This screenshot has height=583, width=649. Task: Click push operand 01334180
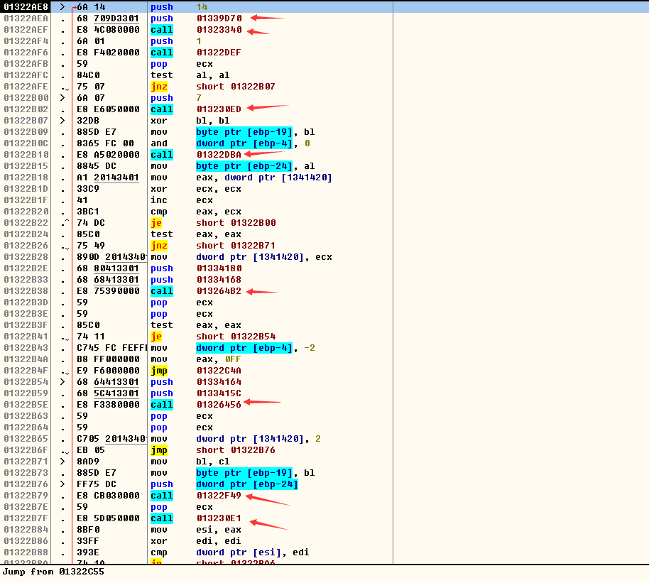(x=219, y=268)
